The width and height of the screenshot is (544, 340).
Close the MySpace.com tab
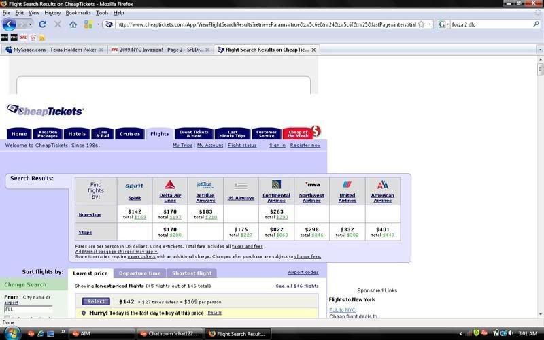(101, 50)
